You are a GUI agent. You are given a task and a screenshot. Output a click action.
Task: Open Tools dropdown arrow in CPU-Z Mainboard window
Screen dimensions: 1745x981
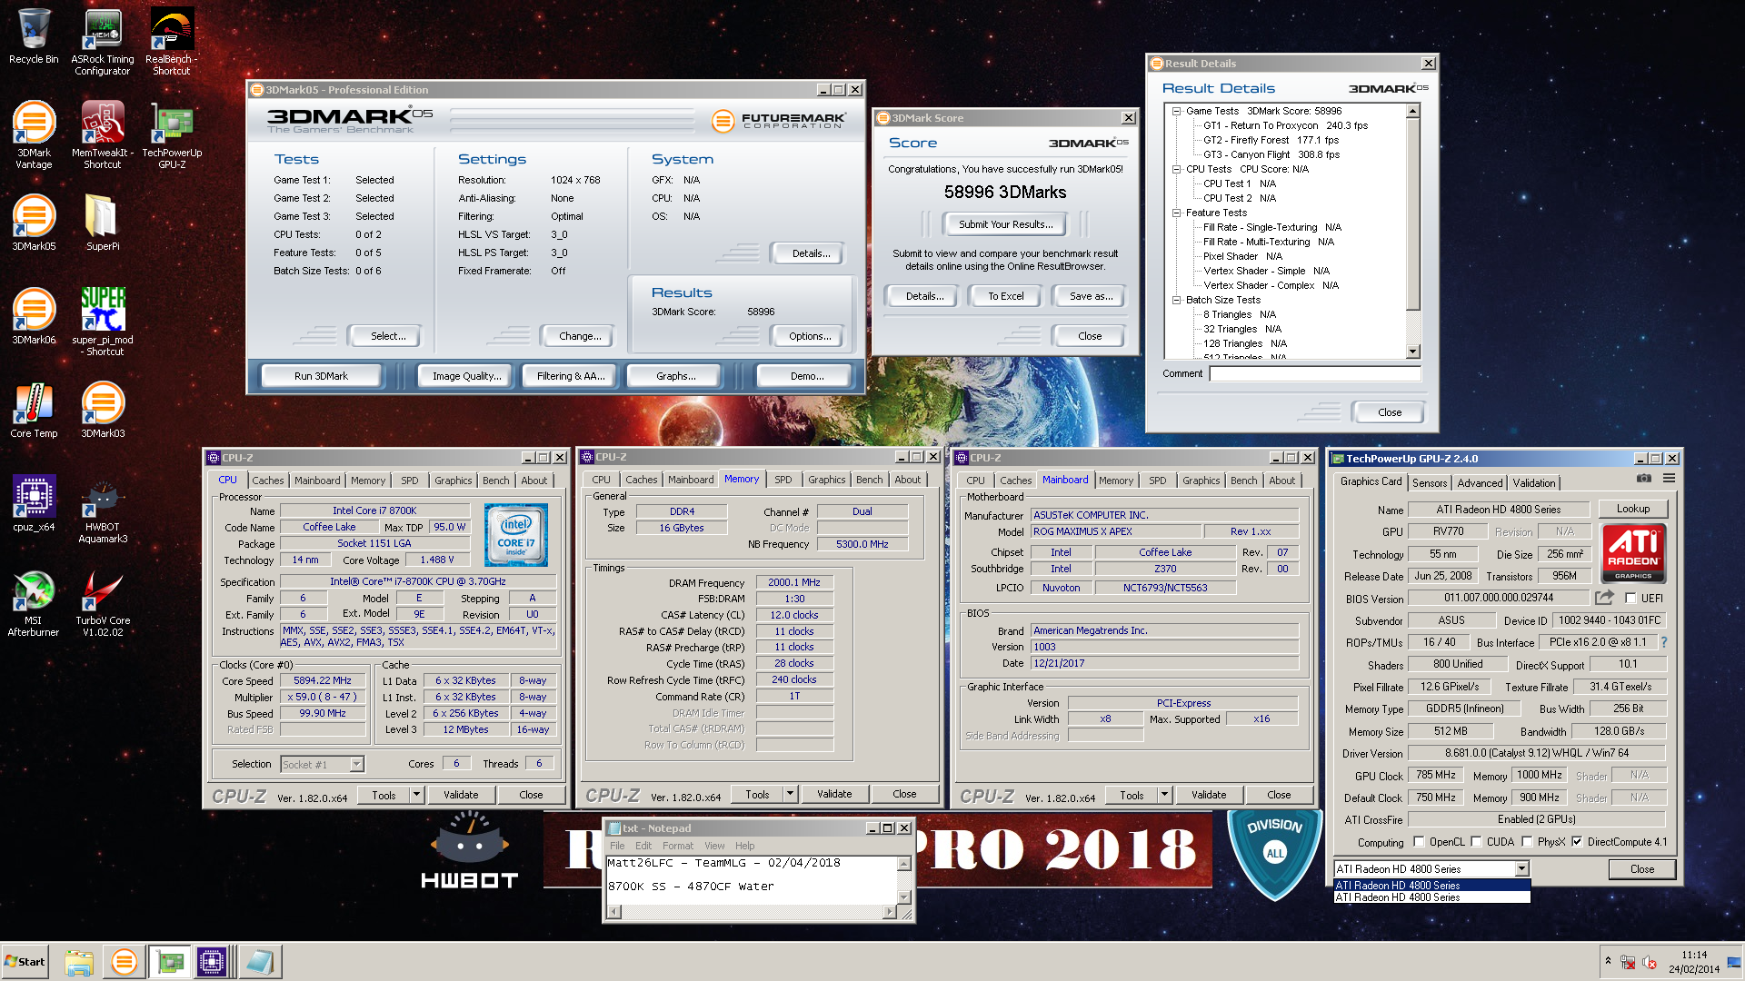(x=1164, y=795)
